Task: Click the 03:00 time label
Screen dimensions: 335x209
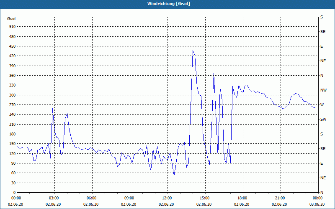Action: (55, 198)
